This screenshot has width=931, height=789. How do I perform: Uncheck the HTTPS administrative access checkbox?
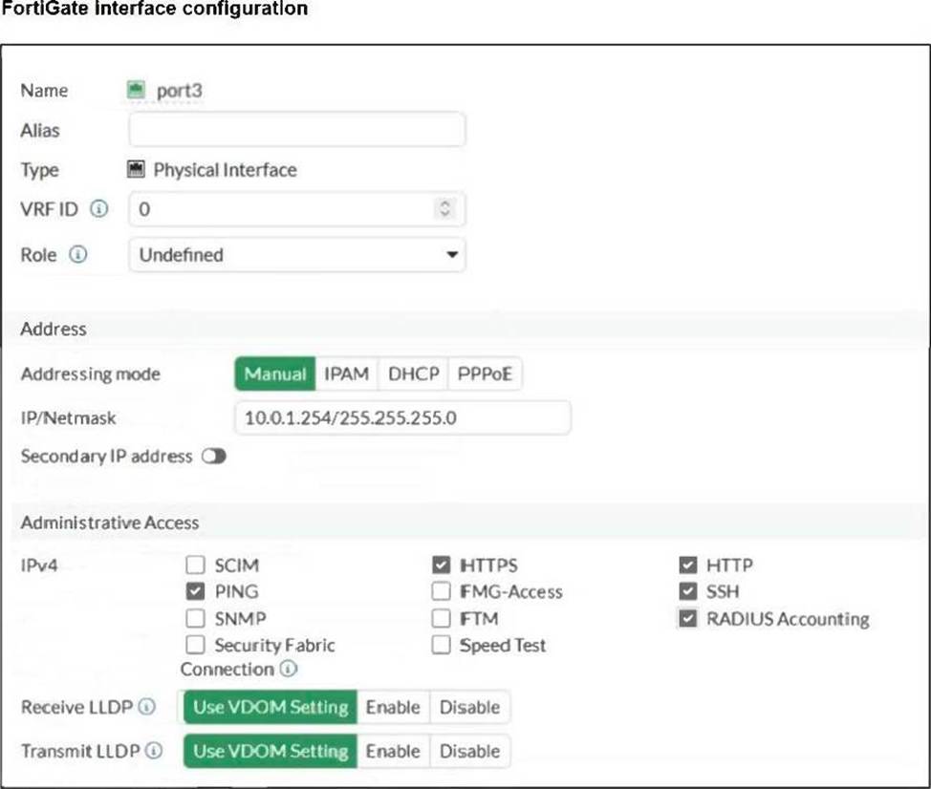tap(441, 565)
